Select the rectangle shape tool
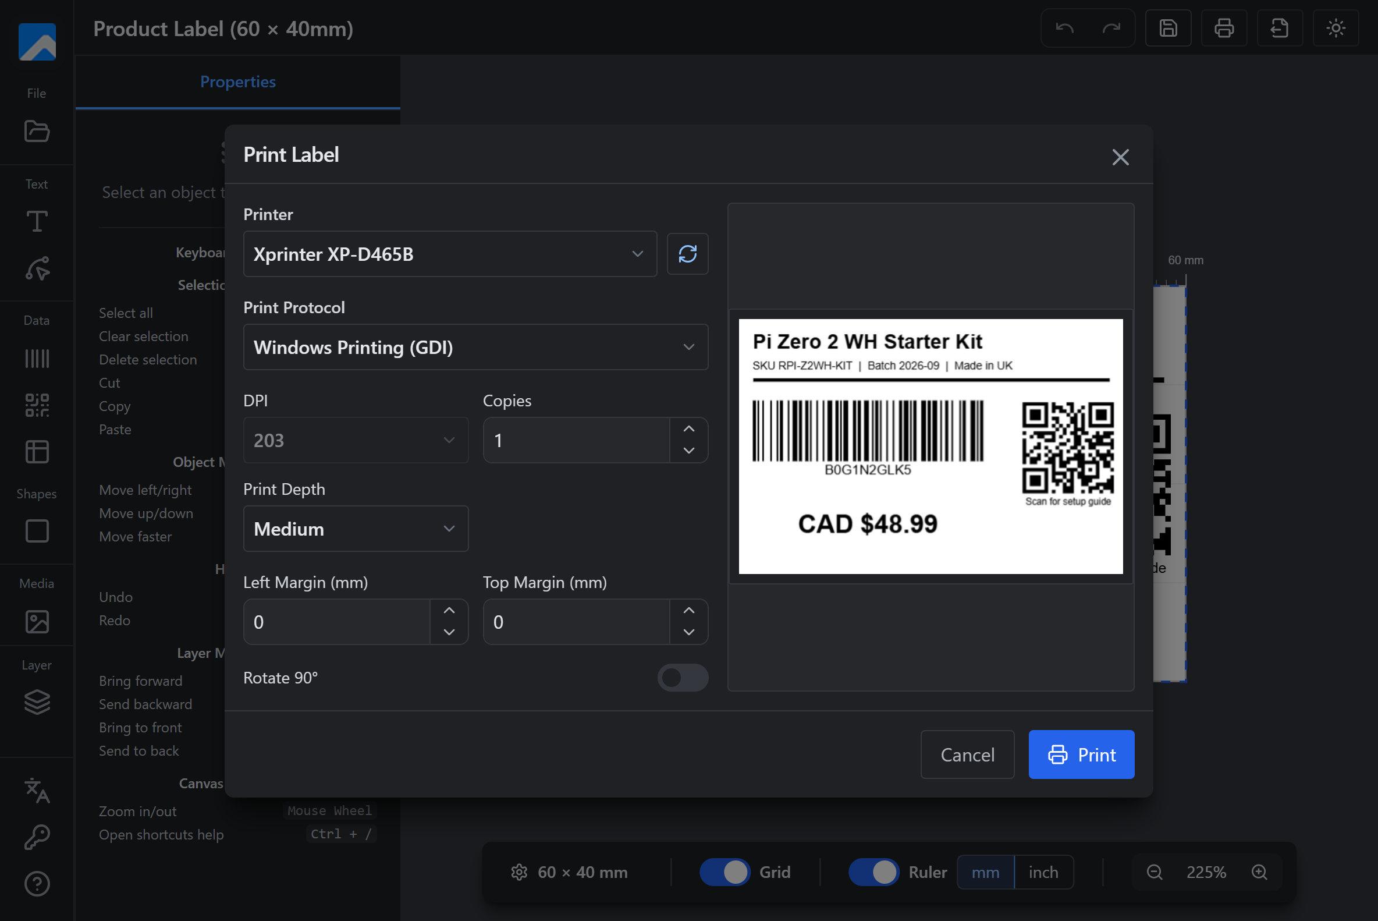 point(37,531)
